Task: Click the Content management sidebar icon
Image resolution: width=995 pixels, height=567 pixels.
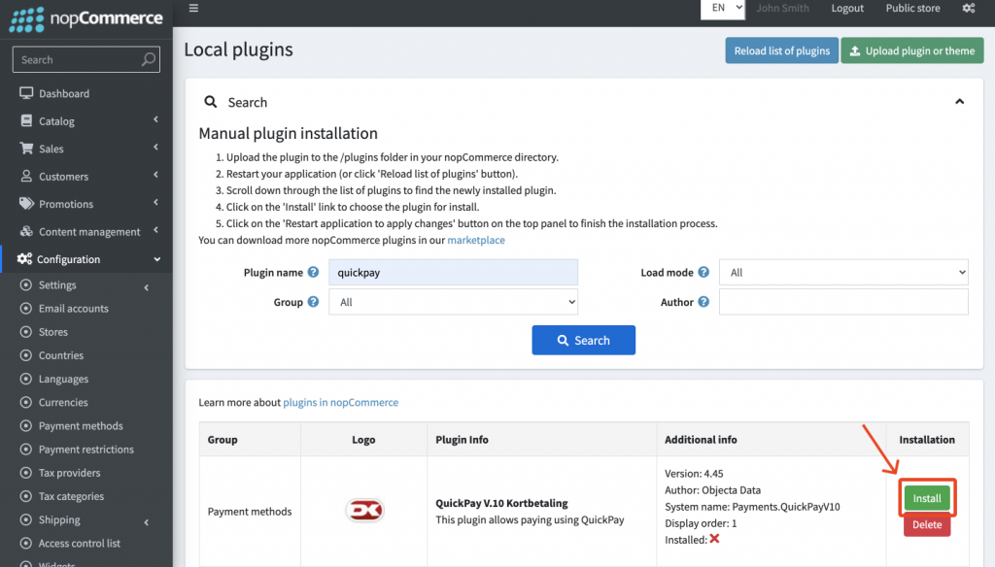Action: [26, 231]
